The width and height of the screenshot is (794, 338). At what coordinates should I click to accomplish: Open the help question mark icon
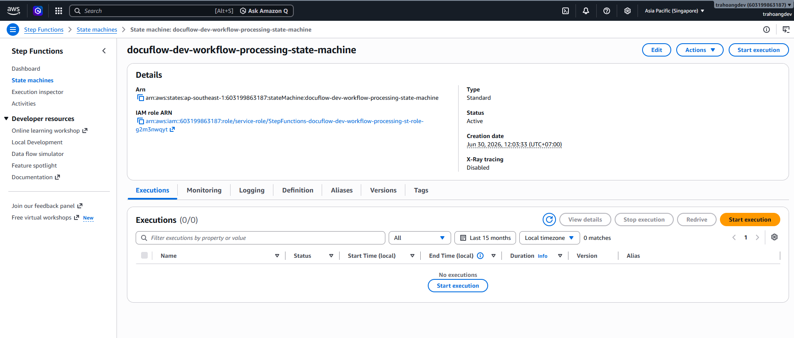607,11
